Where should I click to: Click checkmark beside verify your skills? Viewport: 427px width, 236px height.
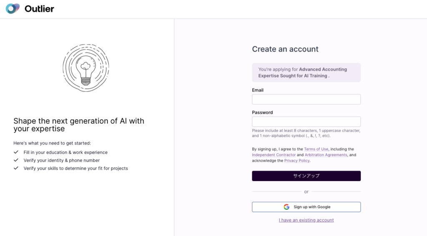[16, 168]
